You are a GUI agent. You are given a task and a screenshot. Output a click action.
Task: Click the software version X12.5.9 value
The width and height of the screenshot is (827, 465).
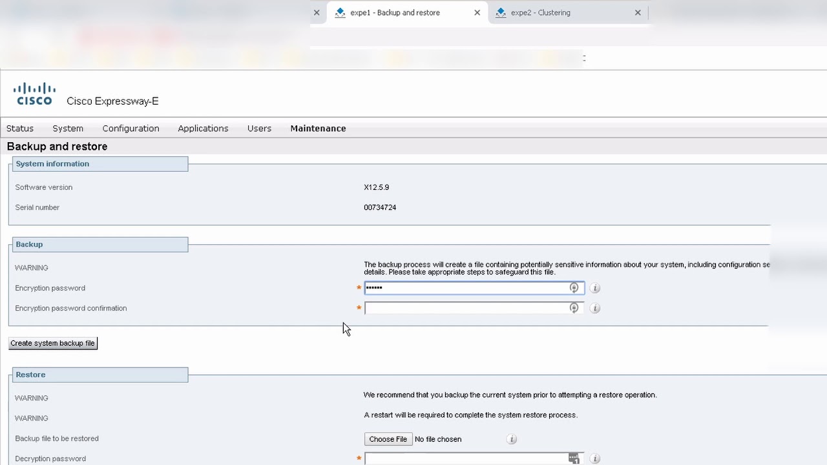click(377, 187)
